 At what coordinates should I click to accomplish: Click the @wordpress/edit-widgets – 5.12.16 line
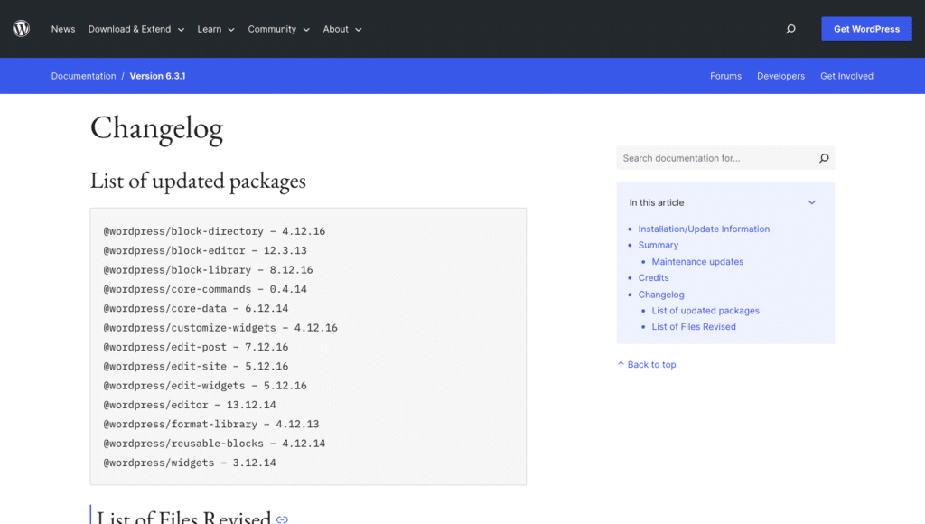(205, 386)
